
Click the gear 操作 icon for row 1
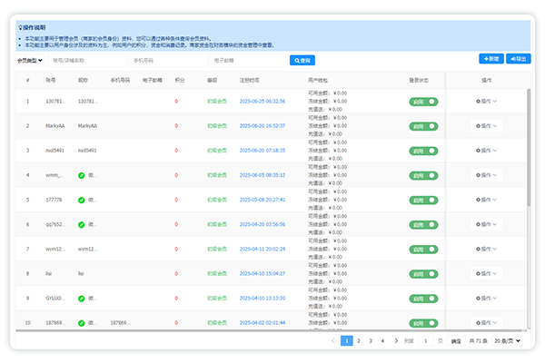click(479, 101)
